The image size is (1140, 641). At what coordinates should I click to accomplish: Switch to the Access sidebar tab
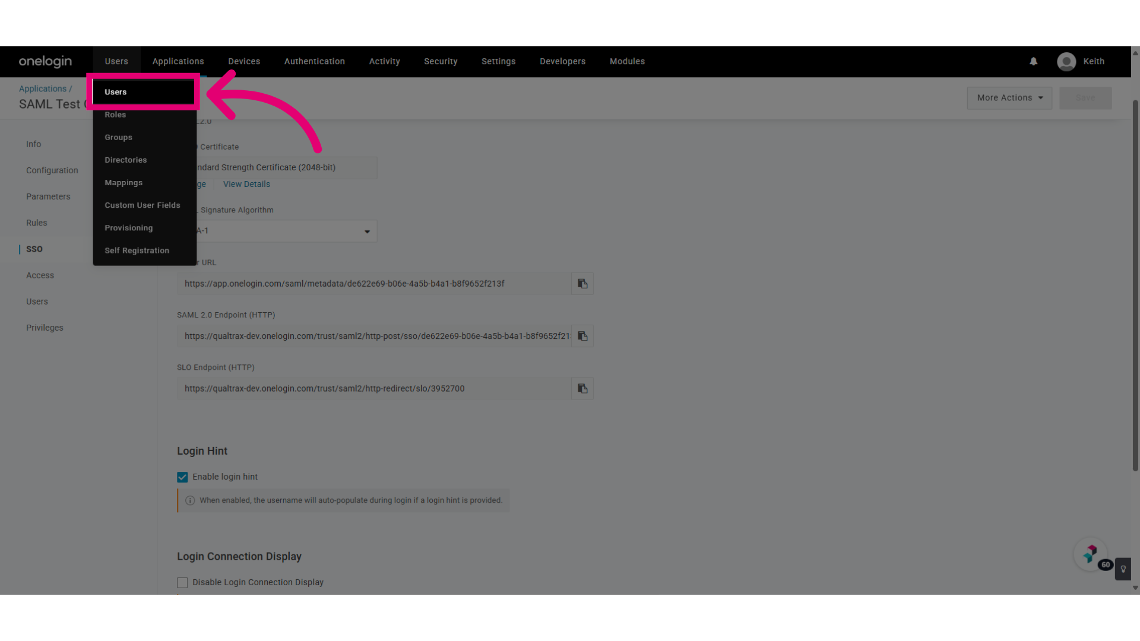click(40, 275)
